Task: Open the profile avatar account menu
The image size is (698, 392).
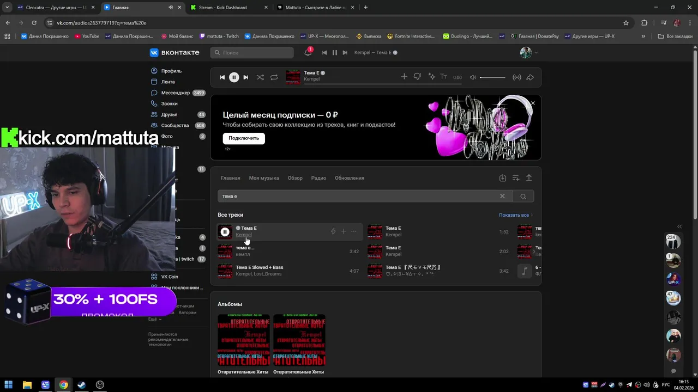Action: click(x=528, y=53)
